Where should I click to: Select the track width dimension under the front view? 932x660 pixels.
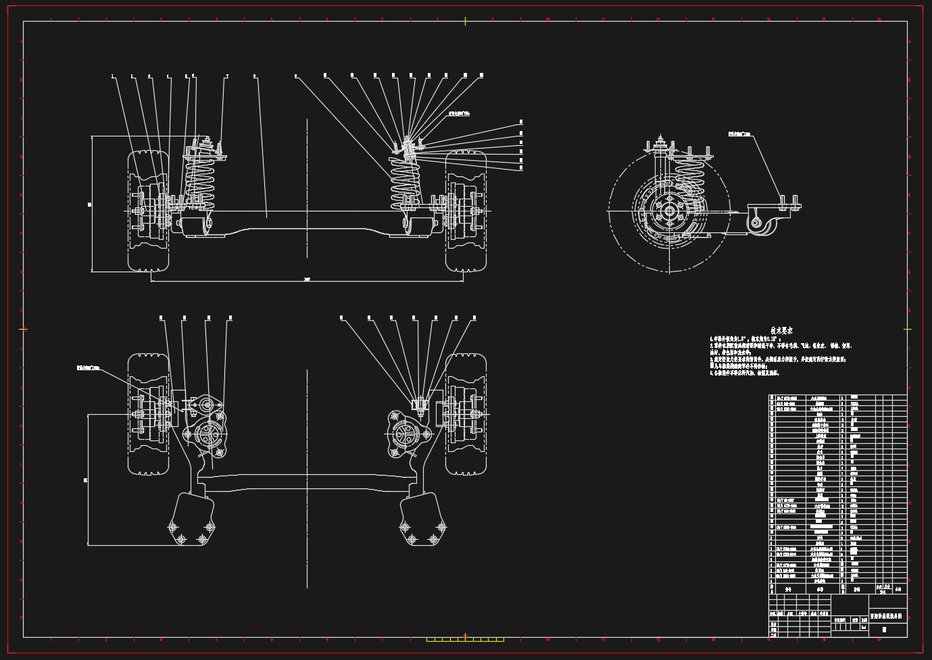(307, 279)
